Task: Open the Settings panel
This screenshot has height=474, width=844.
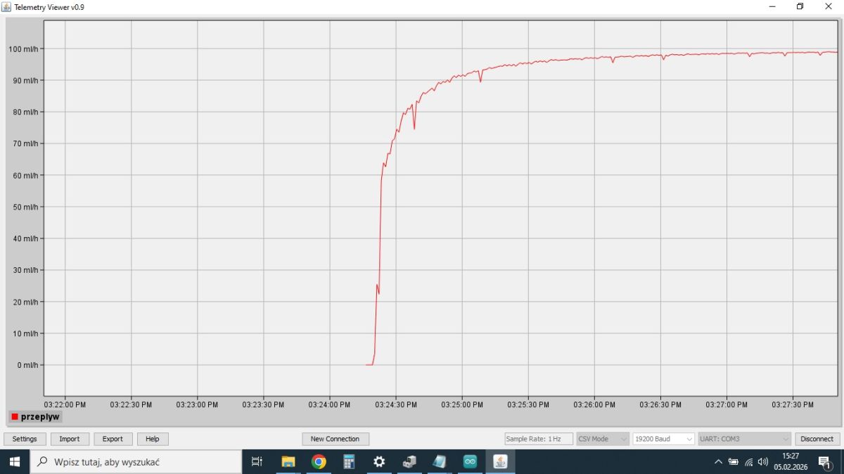Action: [x=25, y=439]
